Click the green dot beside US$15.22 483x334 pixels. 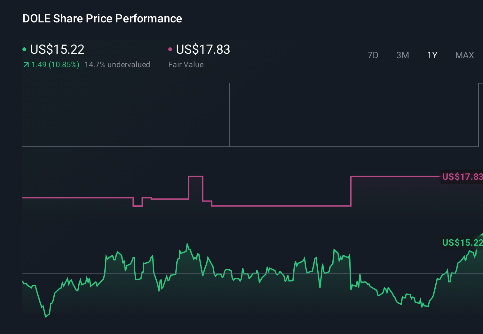pos(24,49)
